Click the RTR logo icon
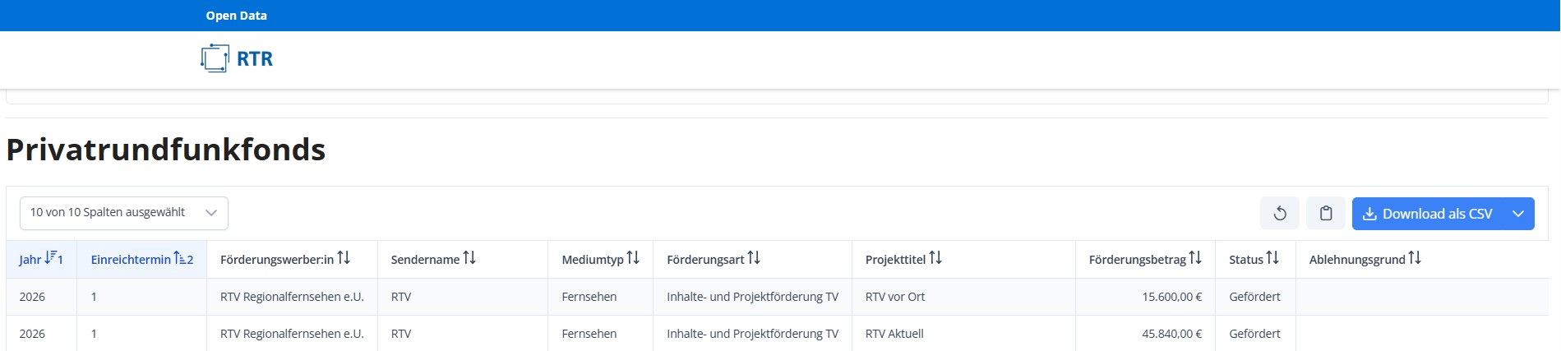The width and height of the screenshot is (1561, 351). tap(215, 58)
